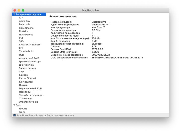Open the Thunderbolt hardware section
The height and width of the screenshot is (133, 181).
(26, 51)
